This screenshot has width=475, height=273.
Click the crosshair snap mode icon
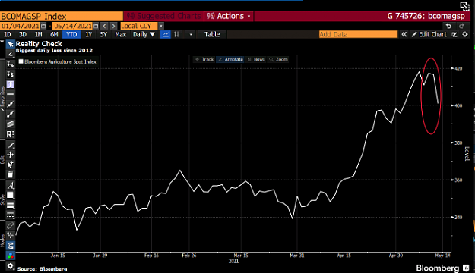[x=11, y=235]
